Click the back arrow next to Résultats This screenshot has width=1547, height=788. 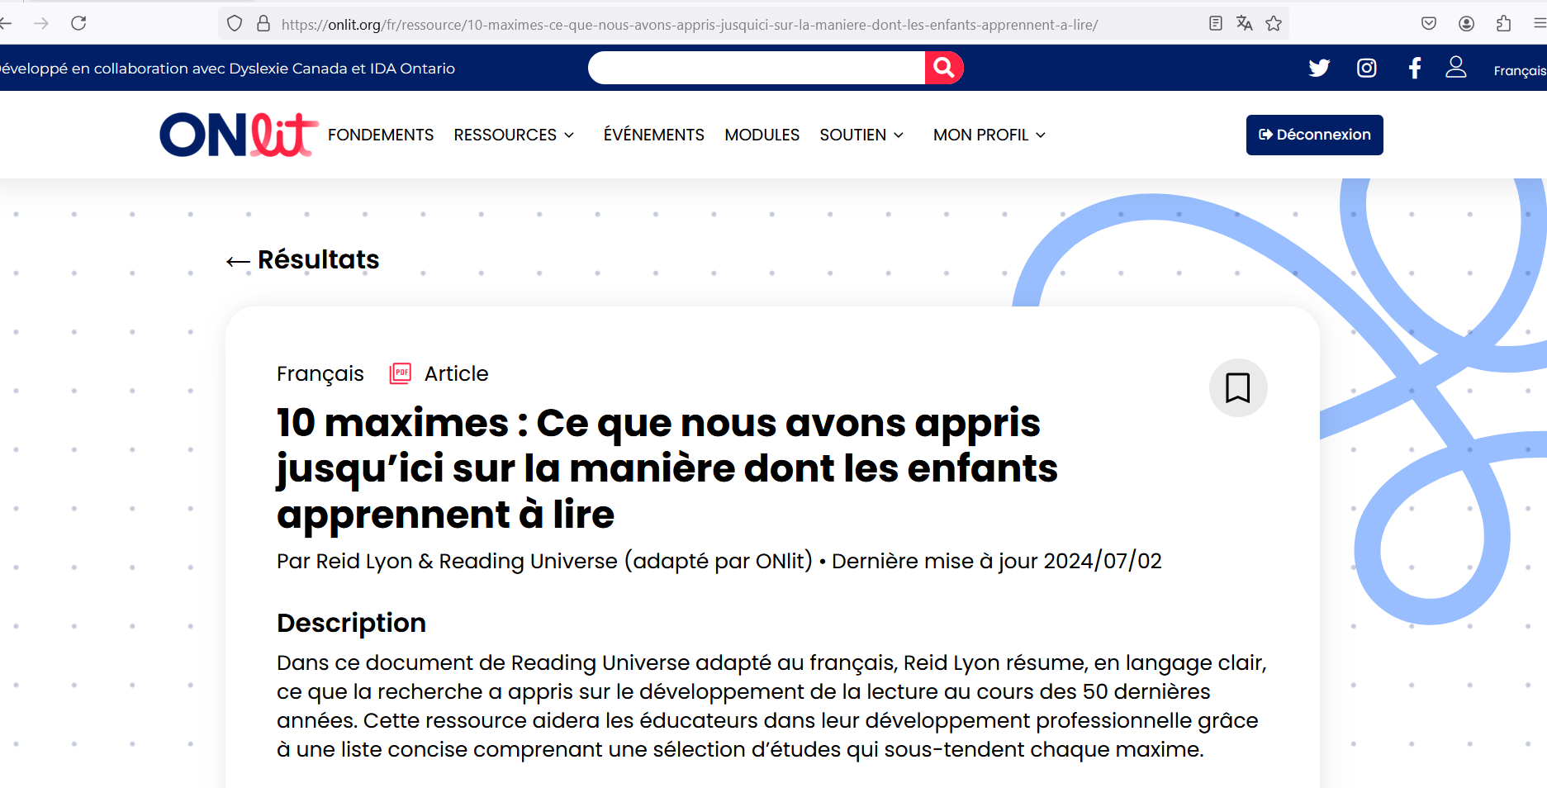coord(238,262)
